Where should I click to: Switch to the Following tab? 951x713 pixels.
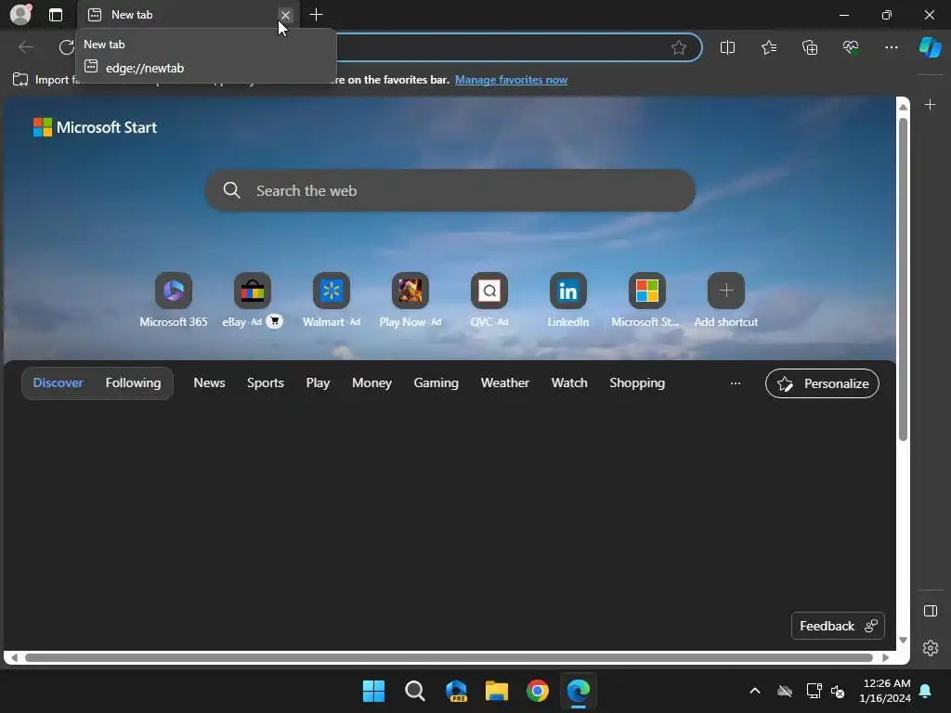tap(133, 383)
